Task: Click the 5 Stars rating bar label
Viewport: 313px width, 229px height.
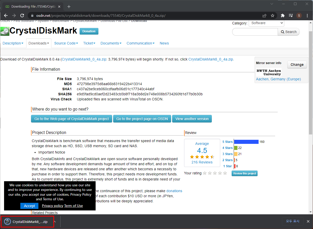Action: pos(228,142)
